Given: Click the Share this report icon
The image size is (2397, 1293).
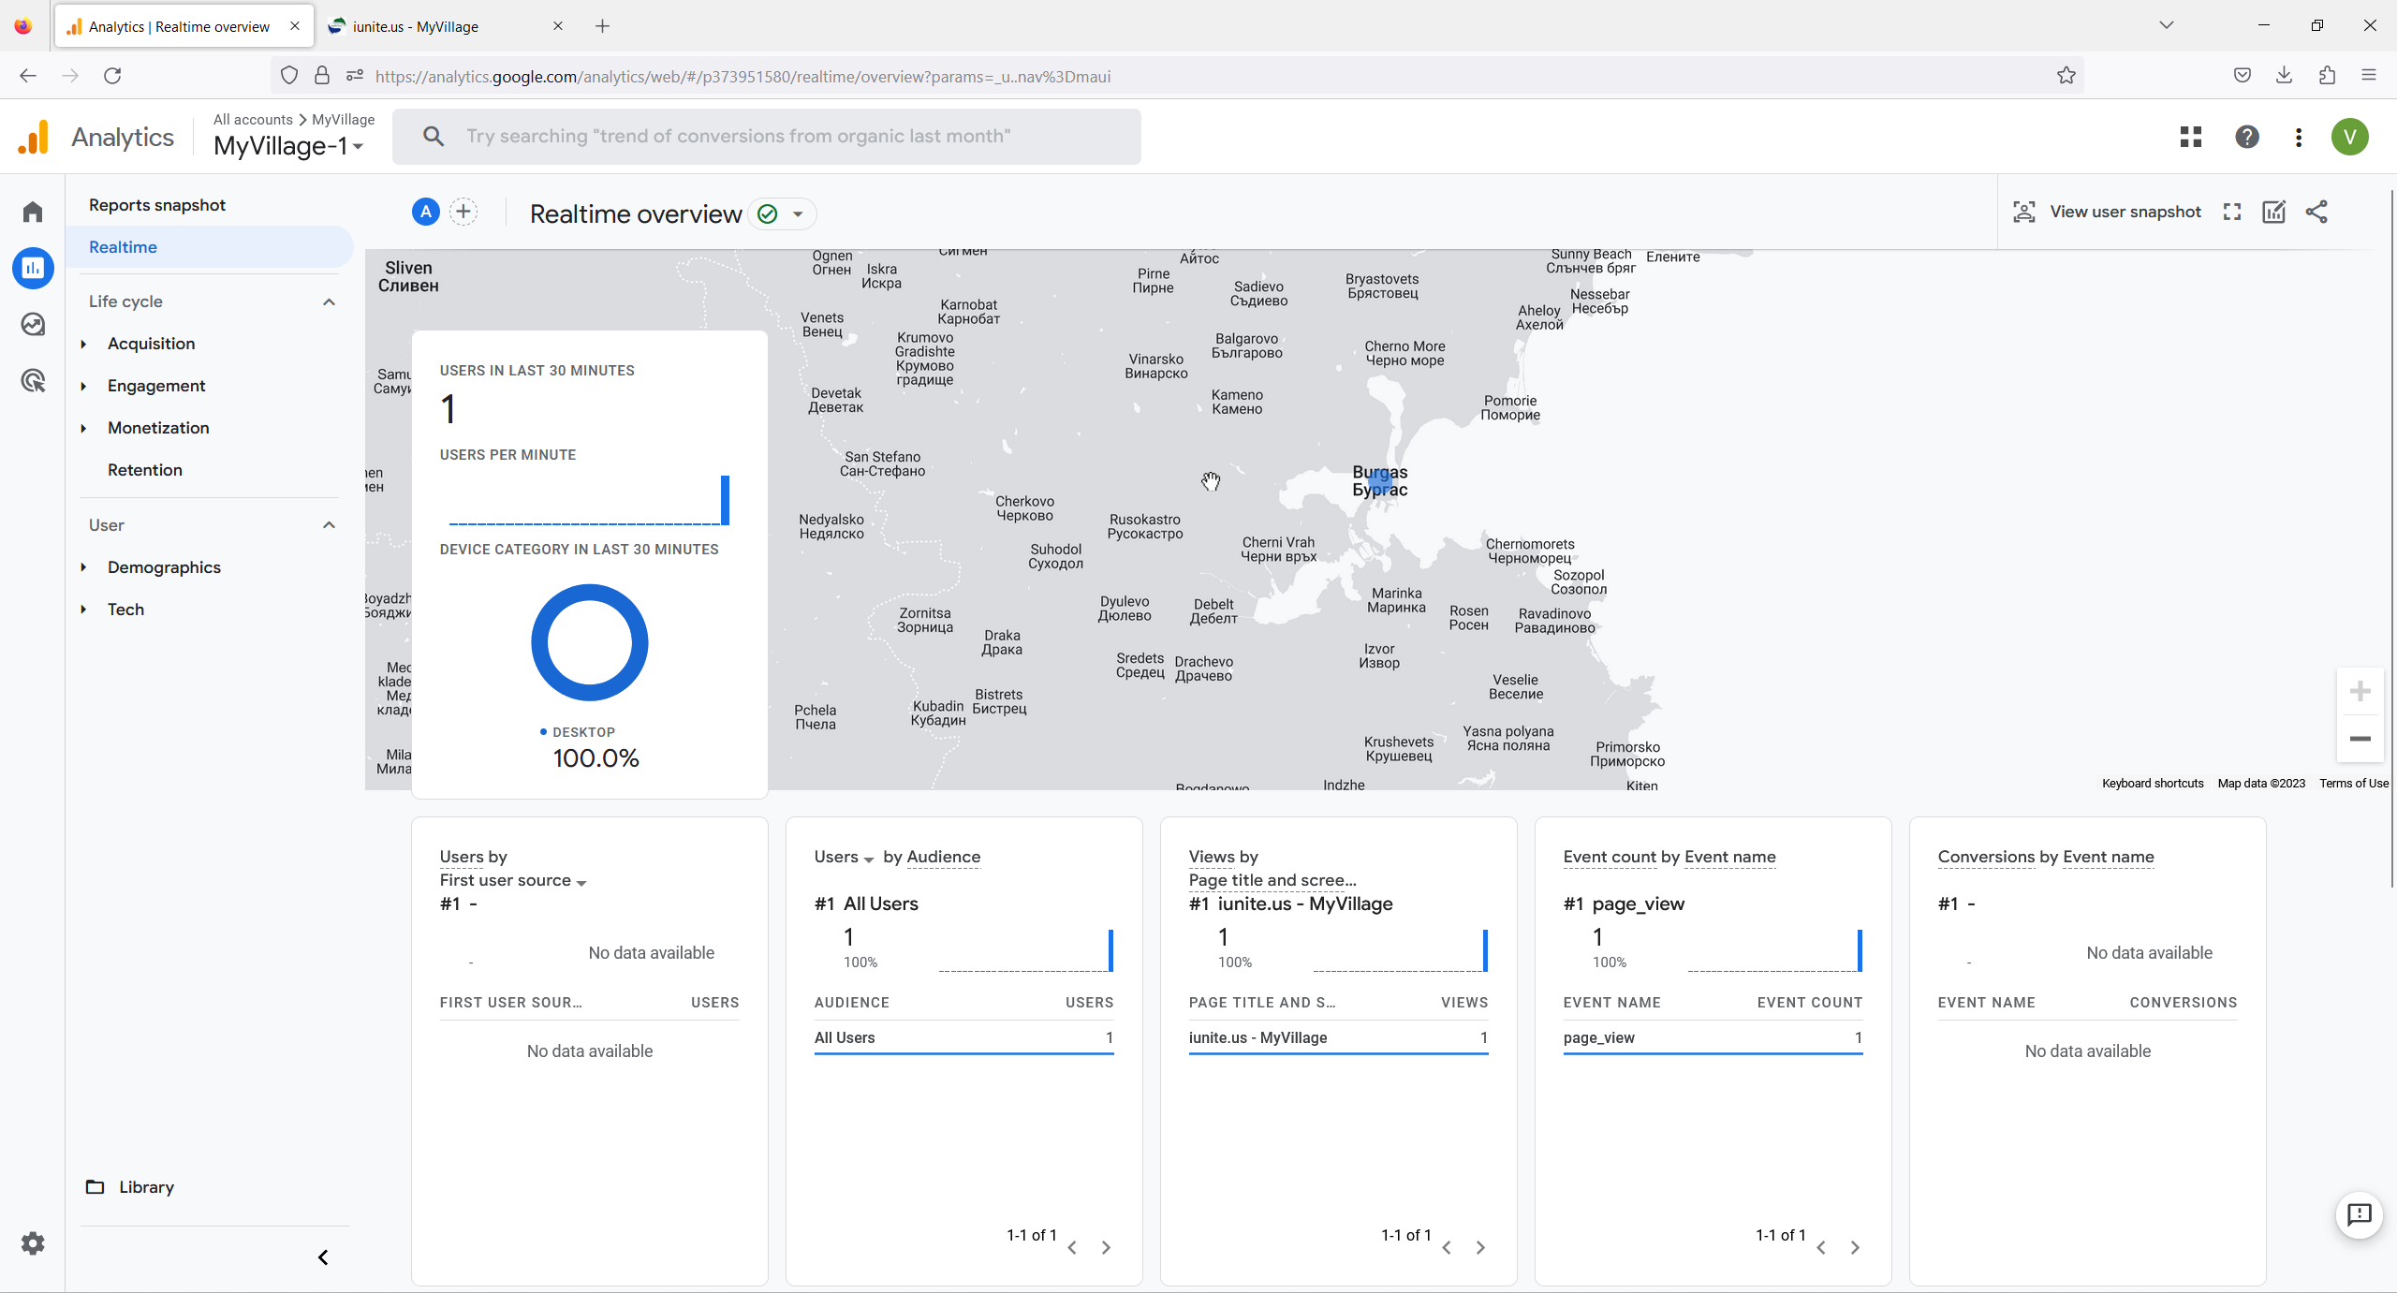Looking at the screenshot, I should point(2316,213).
